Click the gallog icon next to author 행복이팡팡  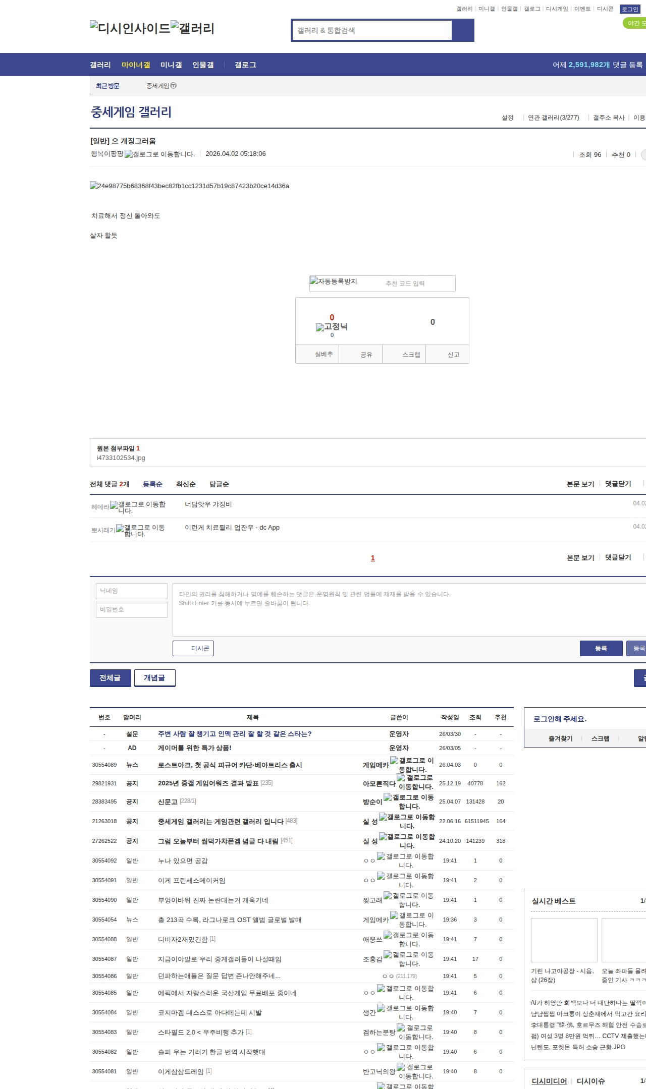pos(159,154)
